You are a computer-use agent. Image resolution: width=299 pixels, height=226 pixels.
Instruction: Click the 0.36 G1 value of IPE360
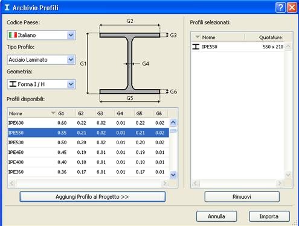(62, 172)
